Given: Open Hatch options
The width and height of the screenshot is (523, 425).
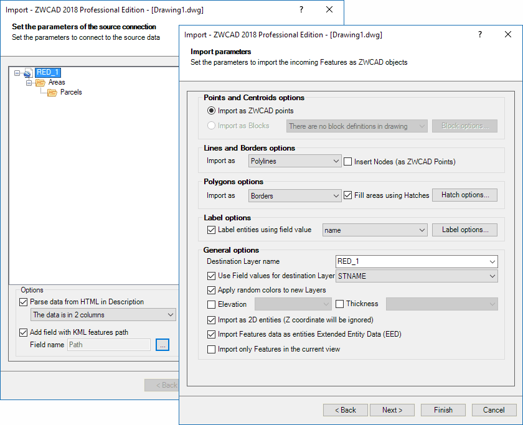Looking at the screenshot, I should (x=464, y=195).
